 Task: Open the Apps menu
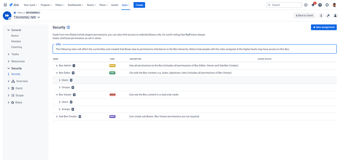126,5
